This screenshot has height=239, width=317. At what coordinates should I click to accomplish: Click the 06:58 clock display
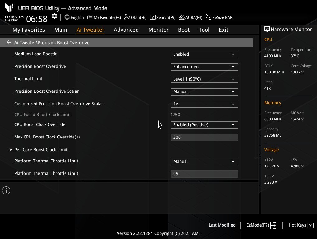(37, 19)
